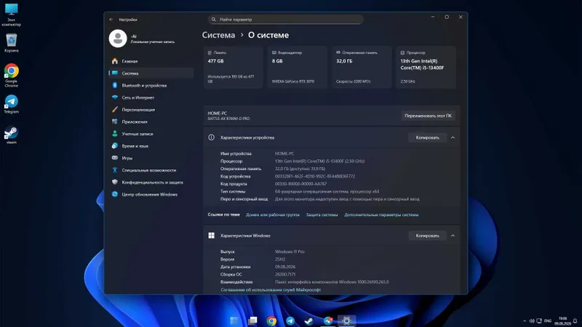Select Система in the sidebar
Viewport: 582px width, 327px height.
(x=151, y=73)
